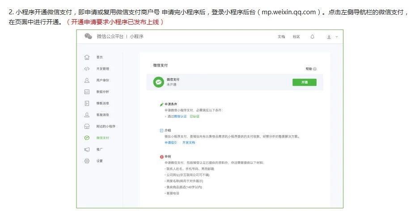This screenshot has height=211, width=414.
Task: Click the WeChat logo in the platform header
Action: 88,37
